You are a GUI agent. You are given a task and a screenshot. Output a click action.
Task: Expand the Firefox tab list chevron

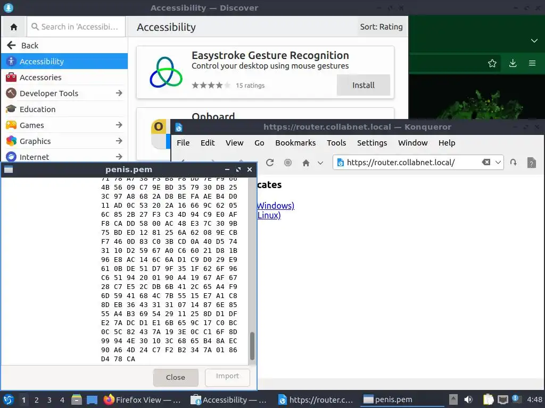534,41
